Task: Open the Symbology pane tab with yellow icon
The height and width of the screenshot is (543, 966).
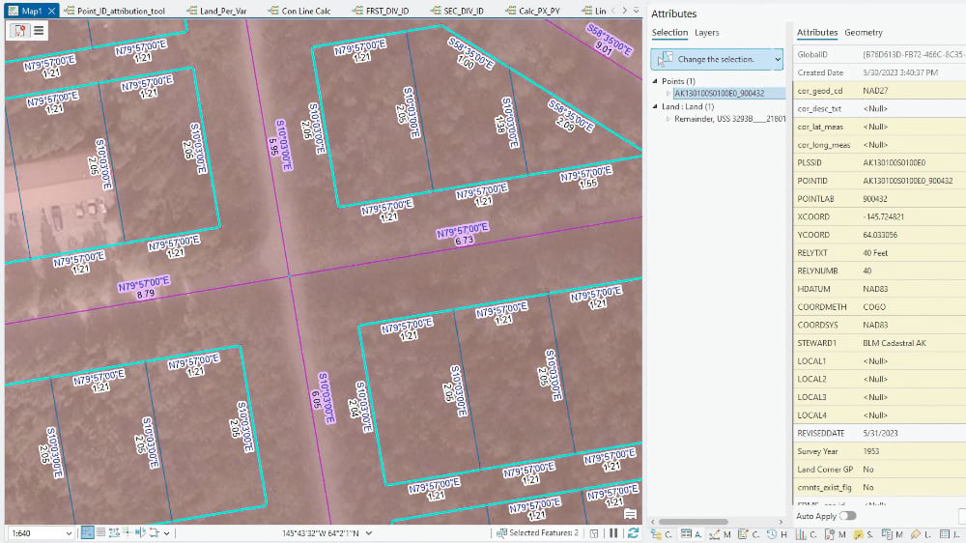Action: (863, 534)
